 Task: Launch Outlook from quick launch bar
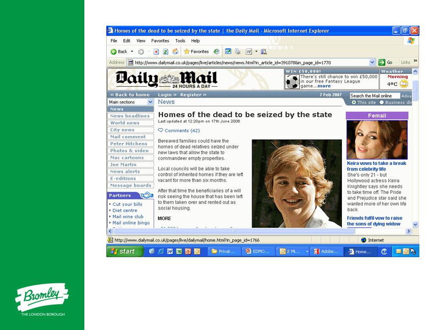[197, 252]
